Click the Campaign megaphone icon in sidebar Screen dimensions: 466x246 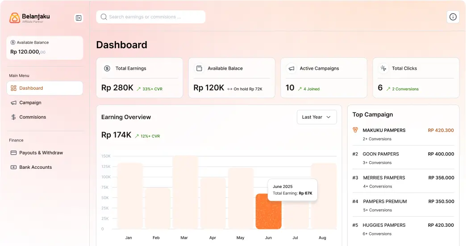coord(14,103)
